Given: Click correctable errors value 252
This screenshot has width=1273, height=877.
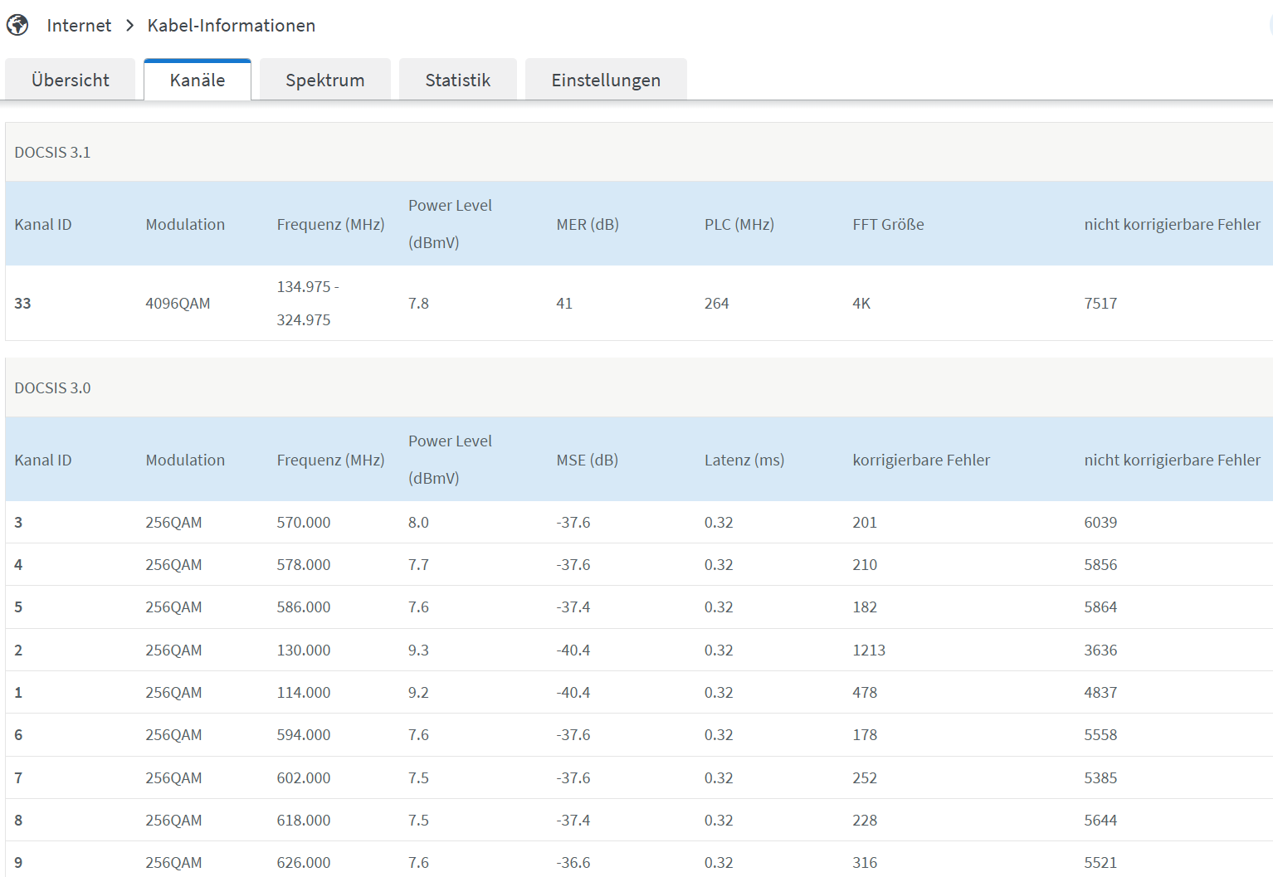Looking at the screenshot, I should 865,778.
